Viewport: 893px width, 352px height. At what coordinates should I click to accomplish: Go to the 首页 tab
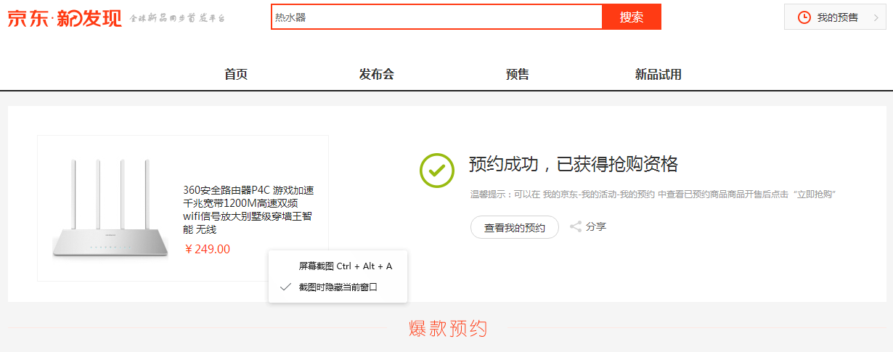click(236, 74)
